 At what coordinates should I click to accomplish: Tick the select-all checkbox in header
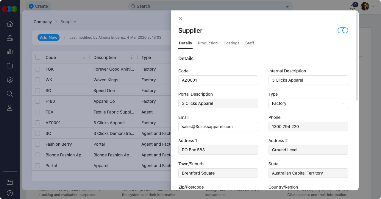(38, 57)
